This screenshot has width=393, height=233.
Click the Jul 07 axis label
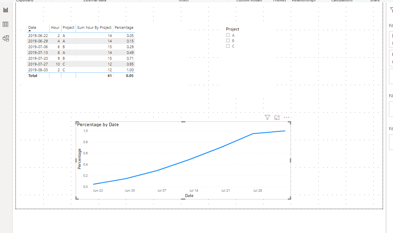(x=162, y=190)
